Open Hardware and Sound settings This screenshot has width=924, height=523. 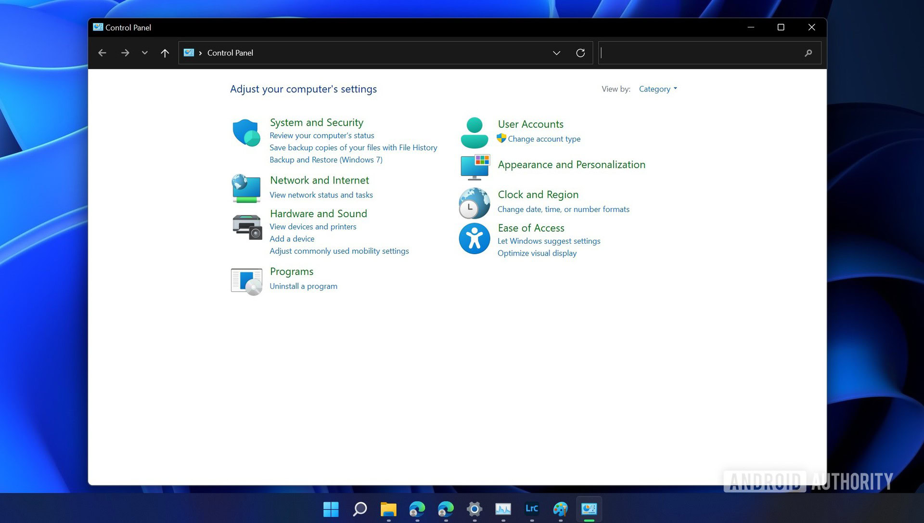(x=318, y=213)
